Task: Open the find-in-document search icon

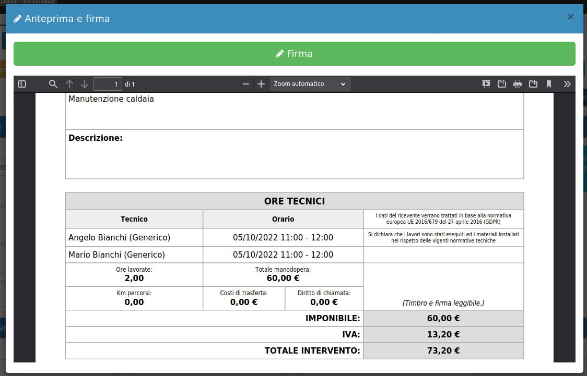Action: (x=53, y=84)
